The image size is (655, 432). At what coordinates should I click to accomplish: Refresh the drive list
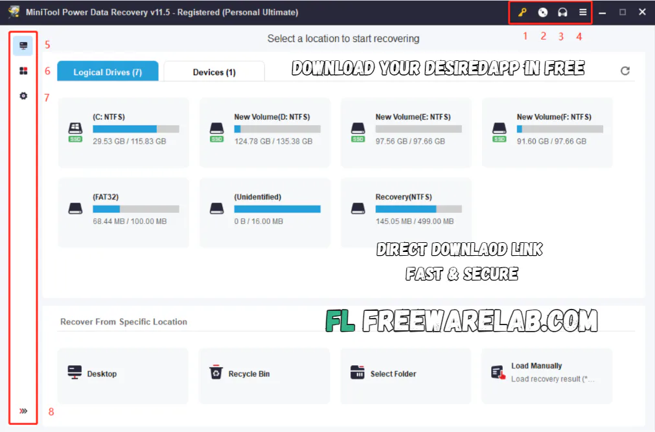pos(625,71)
